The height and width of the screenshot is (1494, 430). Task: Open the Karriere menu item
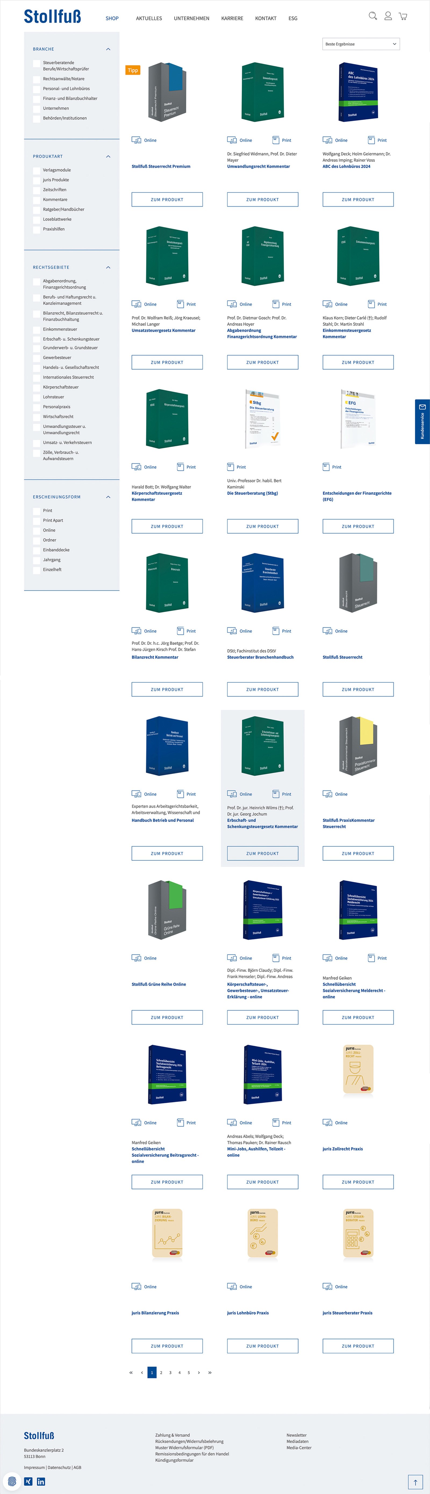(x=232, y=19)
